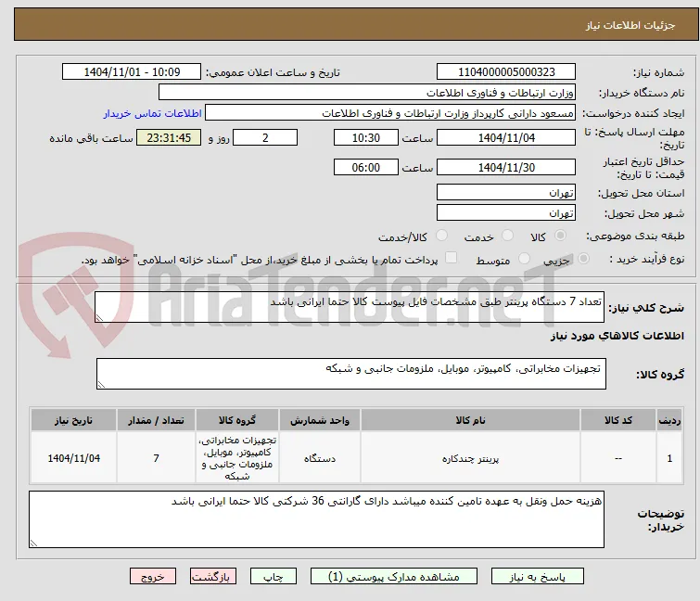This screenshot has height=601, width=700.
Task: Click the quantity cell showing 7
Action: [157, 458]
